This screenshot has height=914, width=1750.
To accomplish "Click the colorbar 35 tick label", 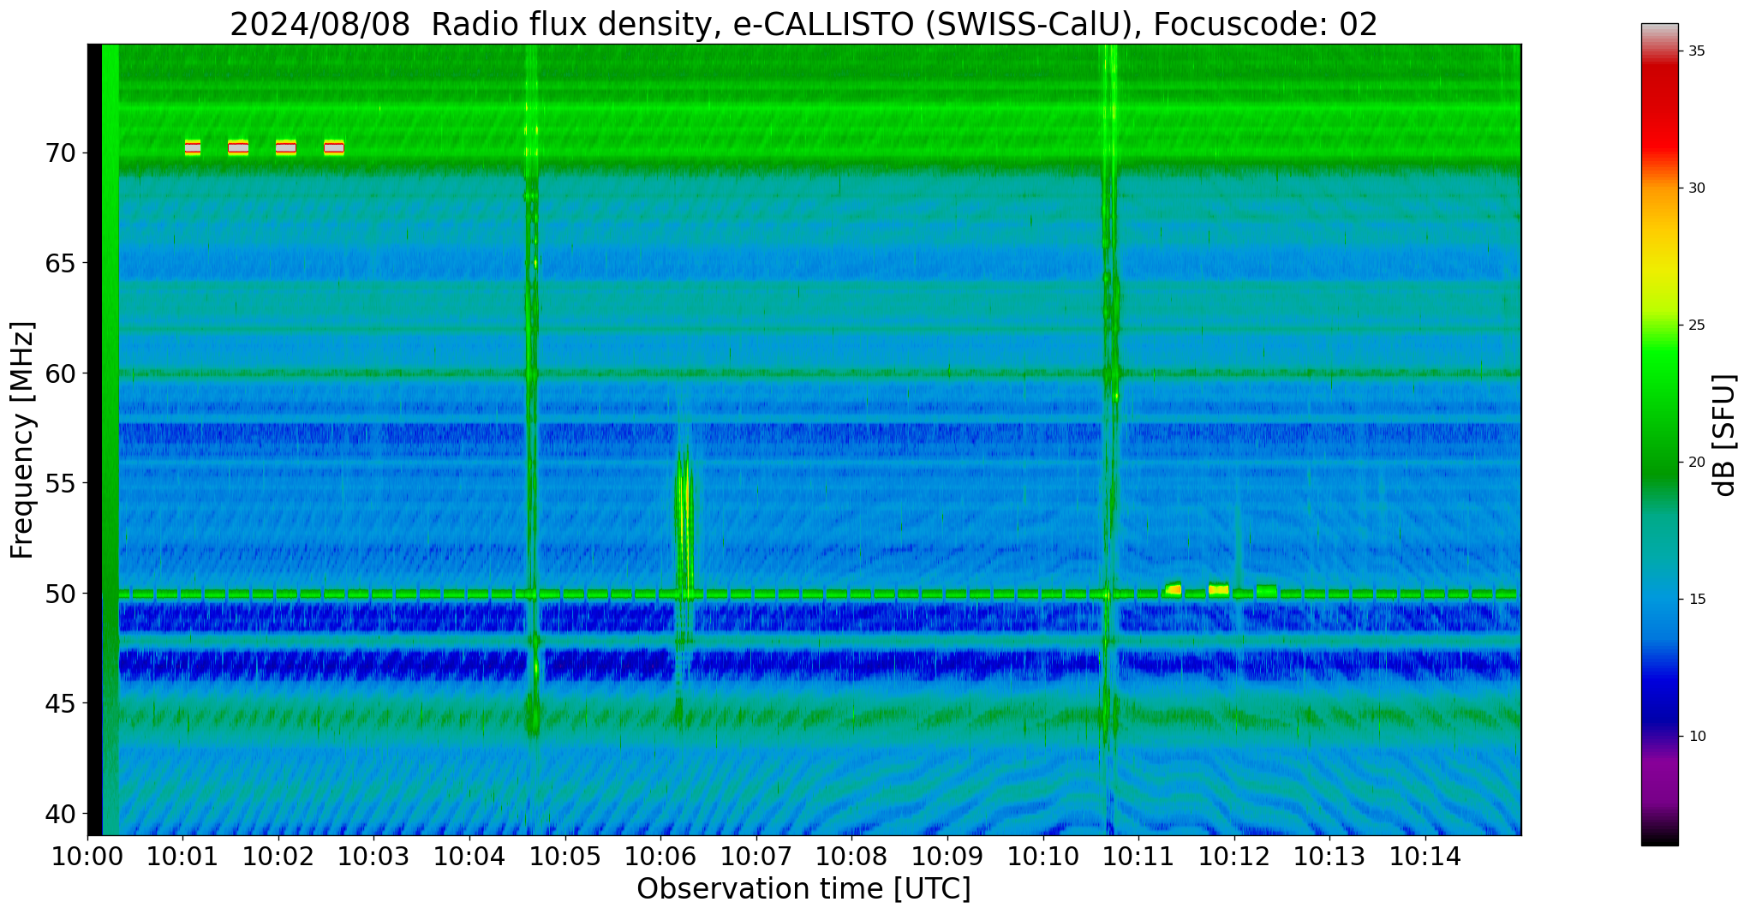I will pos(1696,51).
